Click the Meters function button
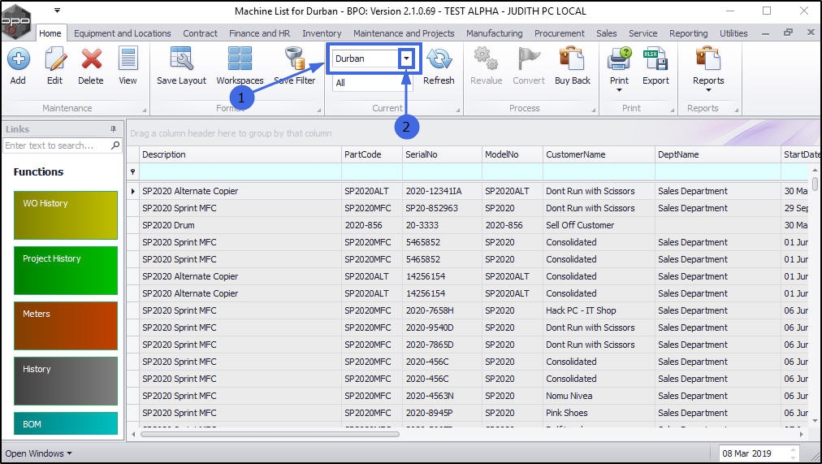The width and height of the screenshot is (822, 464). (65, 326)
